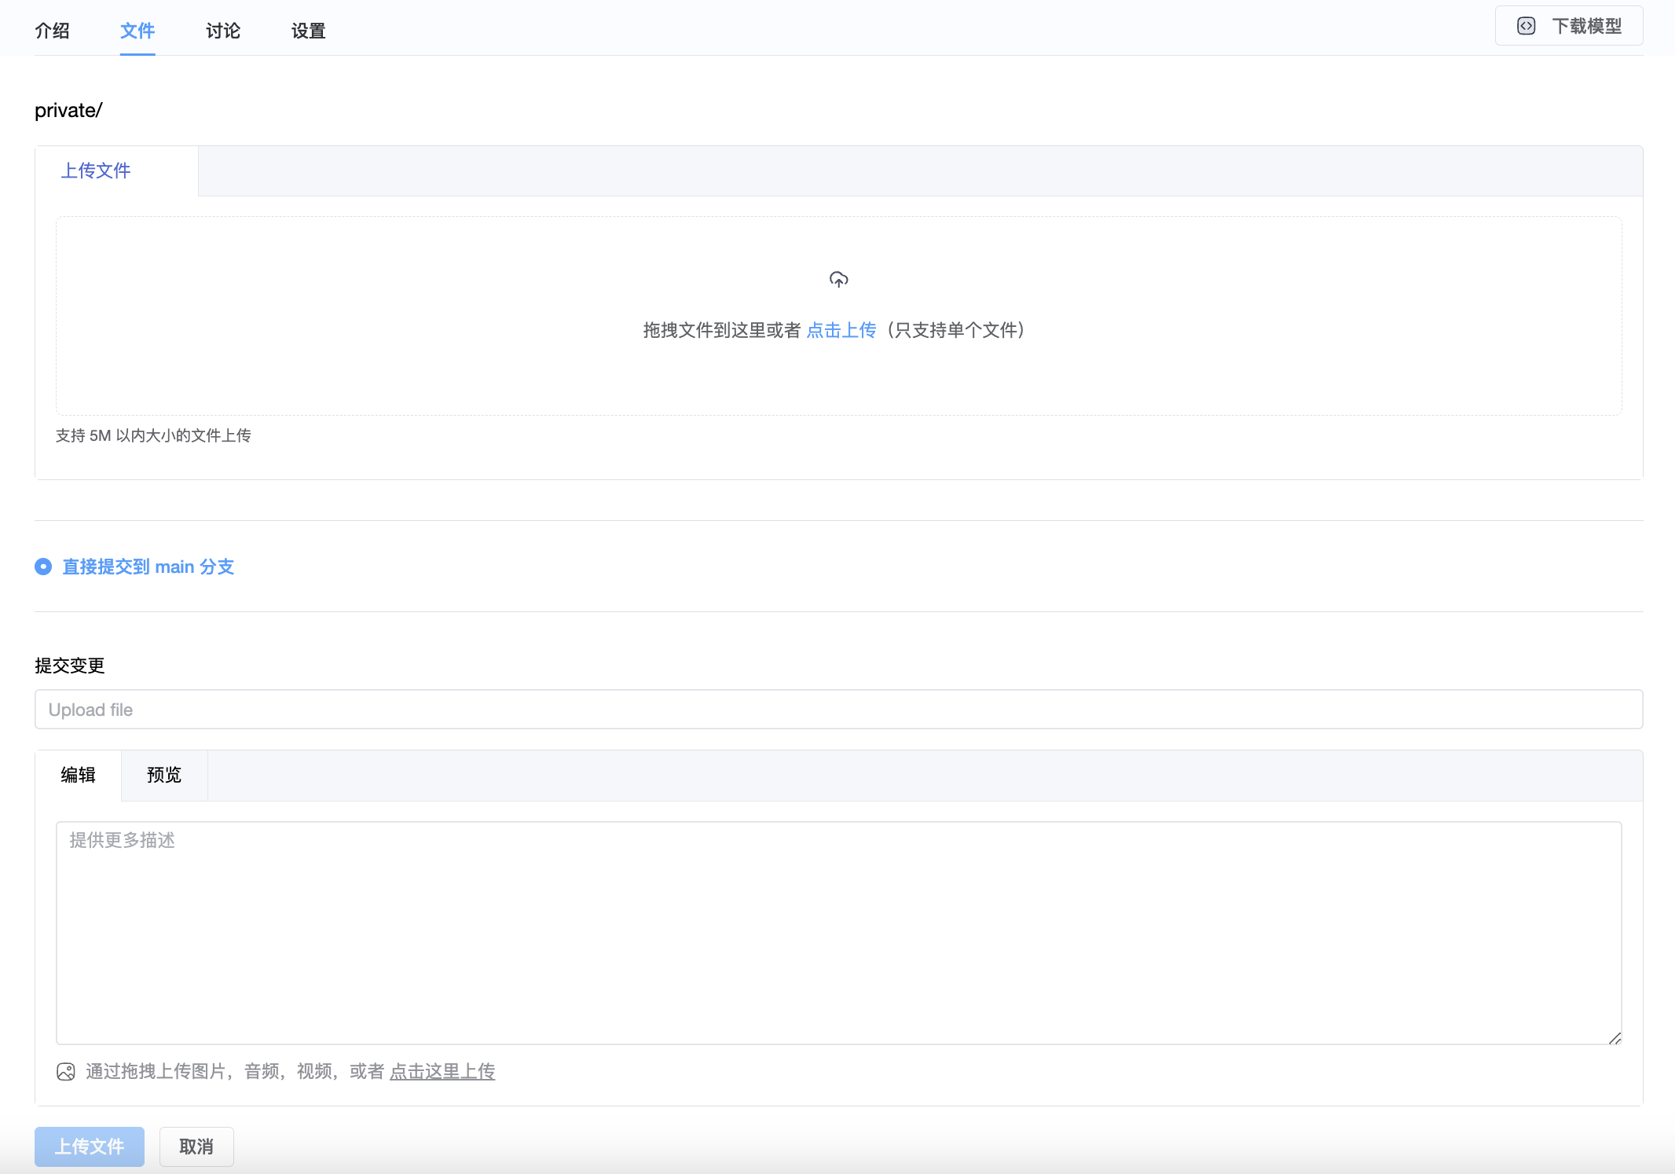Viewport: 1675px width, 1174px height.
Task: Switch to the 编辑 tab
Action: click(78, 775)
